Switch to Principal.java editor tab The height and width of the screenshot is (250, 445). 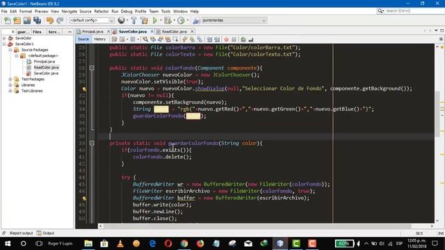(x=92, y=31)
